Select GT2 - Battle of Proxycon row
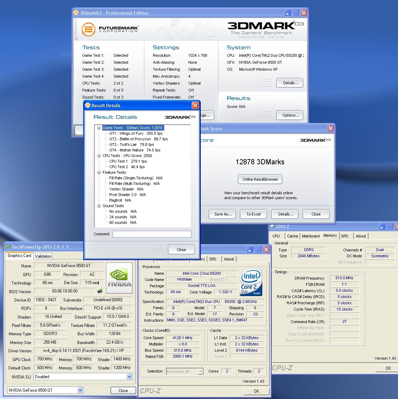This screenshot has height=399, width=398. [x=138, y=139]
